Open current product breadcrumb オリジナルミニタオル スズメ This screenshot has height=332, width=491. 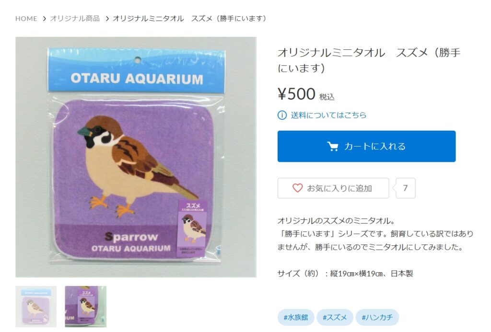coord(189,19)
